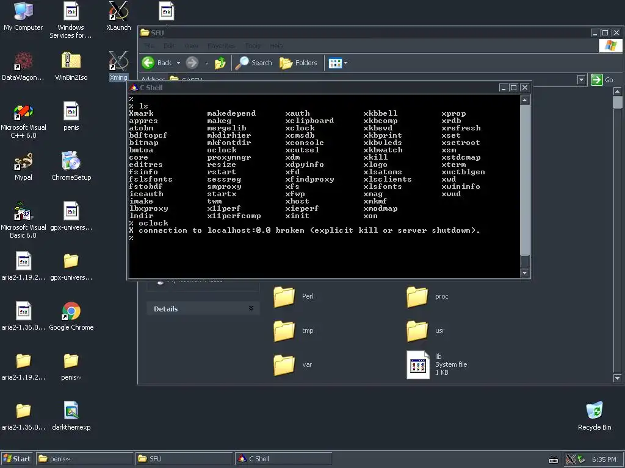Open the WinBin2Iso desktop icon
Image resolution: width=625 pixels, height=468 pixels.
tap(71, 66)
